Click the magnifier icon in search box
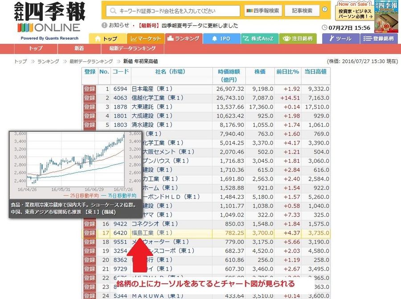Screen dimensions: 401x299 (x=113, y=11)
